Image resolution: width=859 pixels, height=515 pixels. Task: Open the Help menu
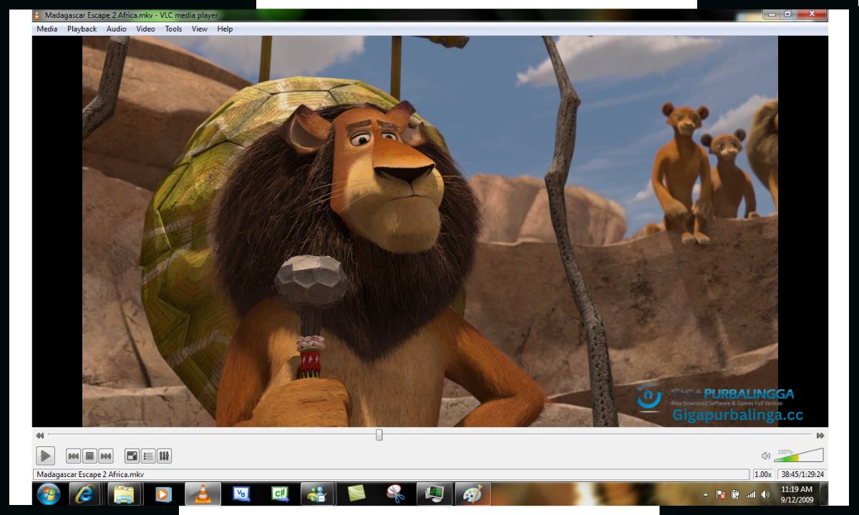[225, 29]
